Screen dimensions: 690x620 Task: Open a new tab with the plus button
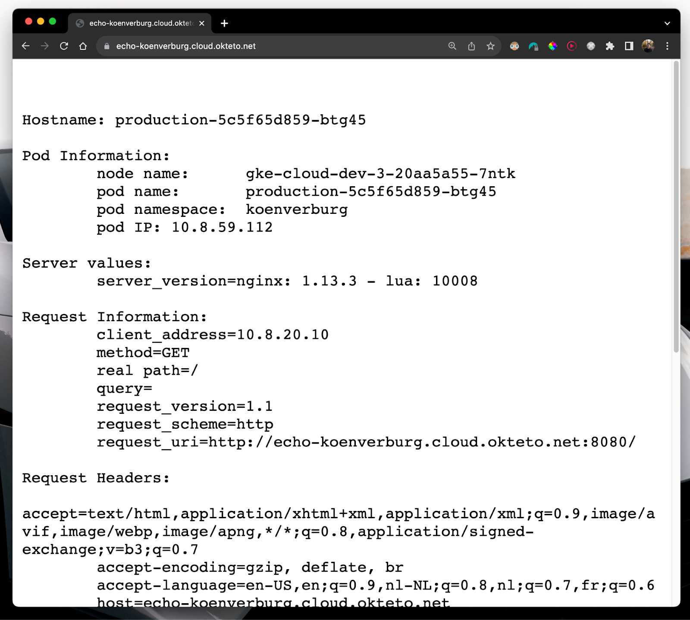tap(224, 24)
